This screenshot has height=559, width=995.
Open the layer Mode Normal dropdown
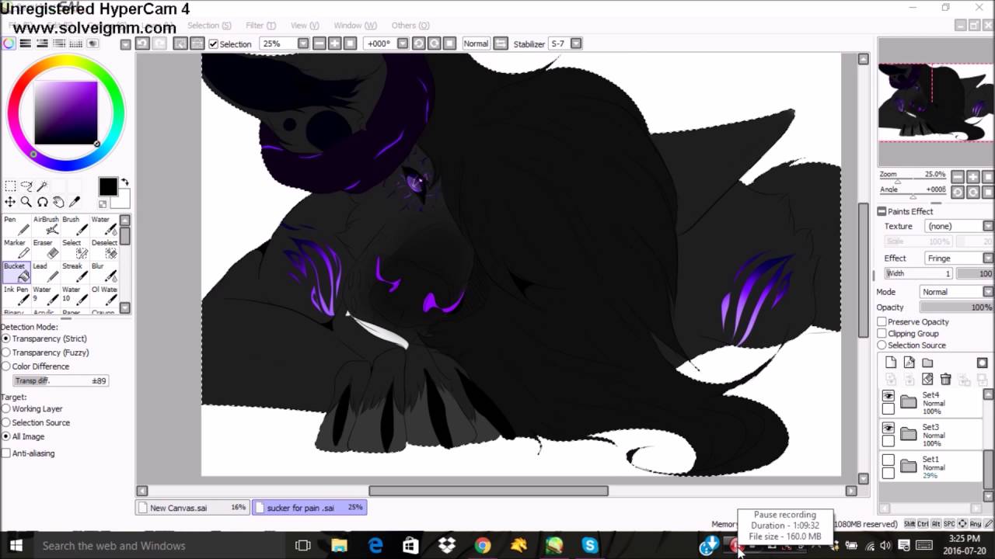click(x=988, y=292)
